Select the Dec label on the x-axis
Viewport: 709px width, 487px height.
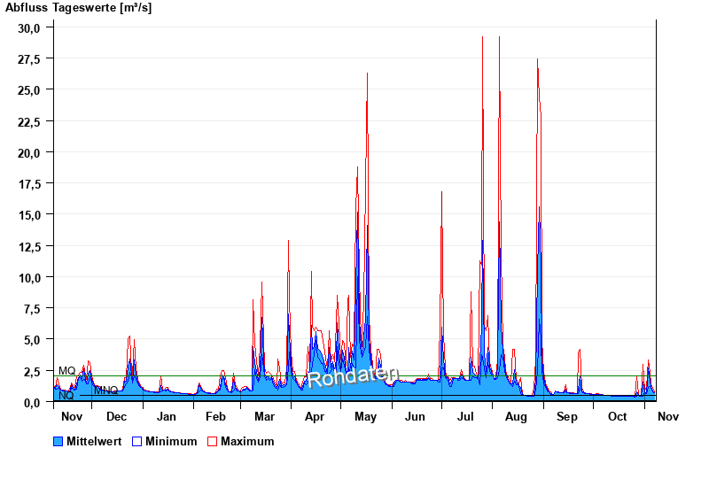pyautogui.click(x=116, y=416)
